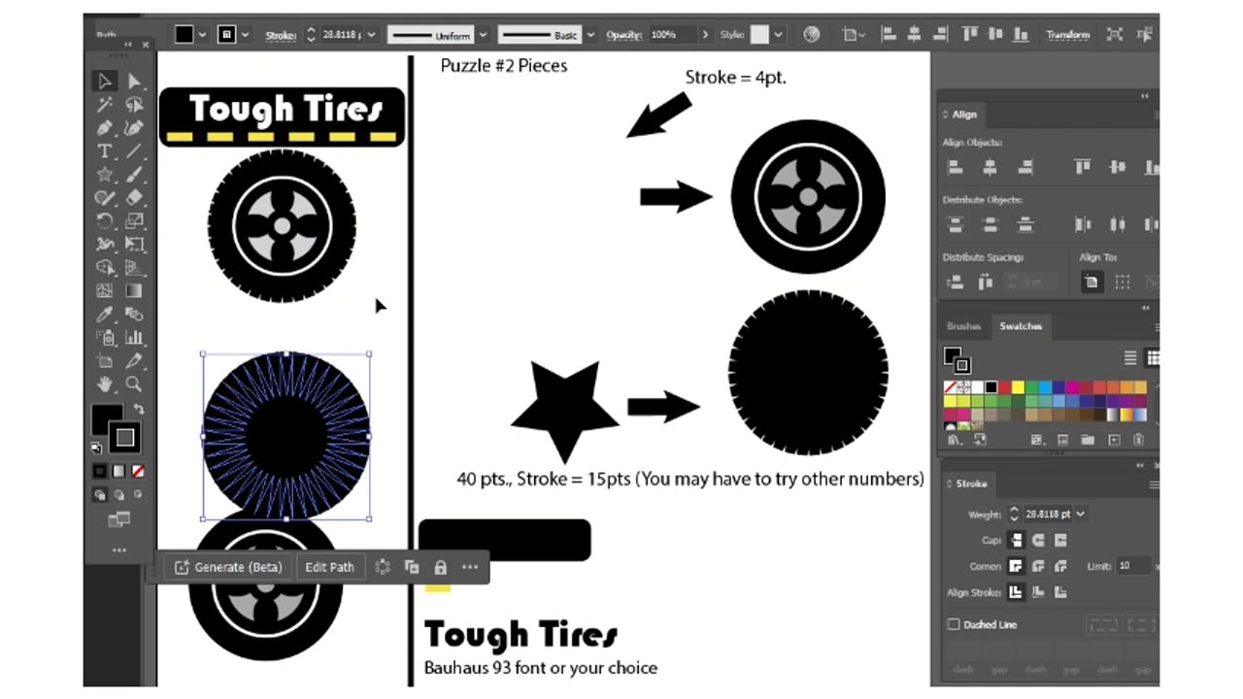Set None color mode below fill/stroke
This screenshot has height=699, width=1243.
pyautogui.click(x=138, y=471)
